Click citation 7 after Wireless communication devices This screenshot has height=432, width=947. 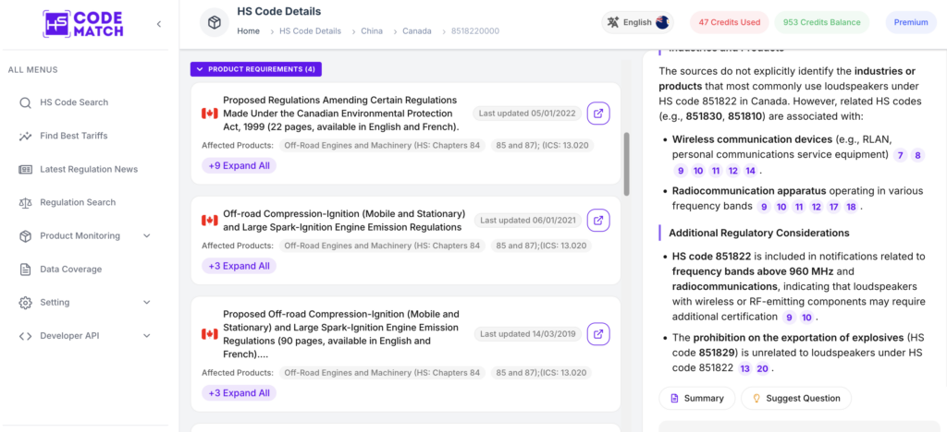point(900,155)
